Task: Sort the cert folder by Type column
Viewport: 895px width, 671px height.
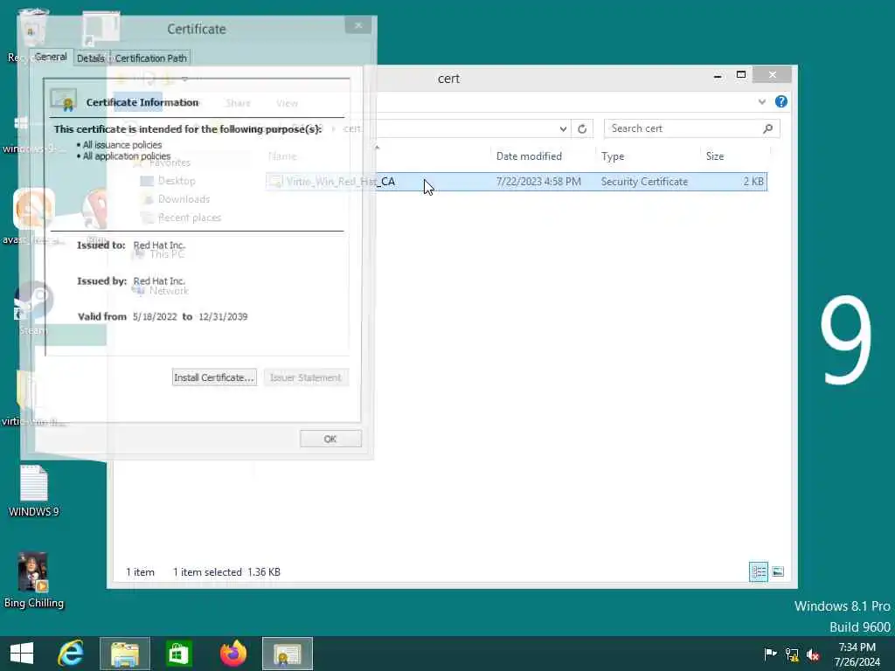Action: [x=613, y=156]
